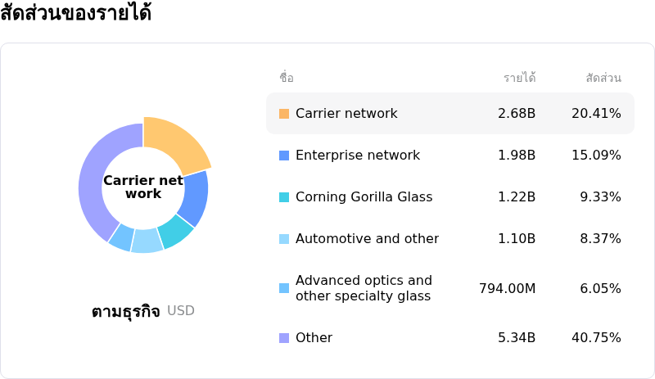Select the Corning Gorilla Glass legend label
The height and width of the screenshot is (379, 655).
[x=364, y=197]
